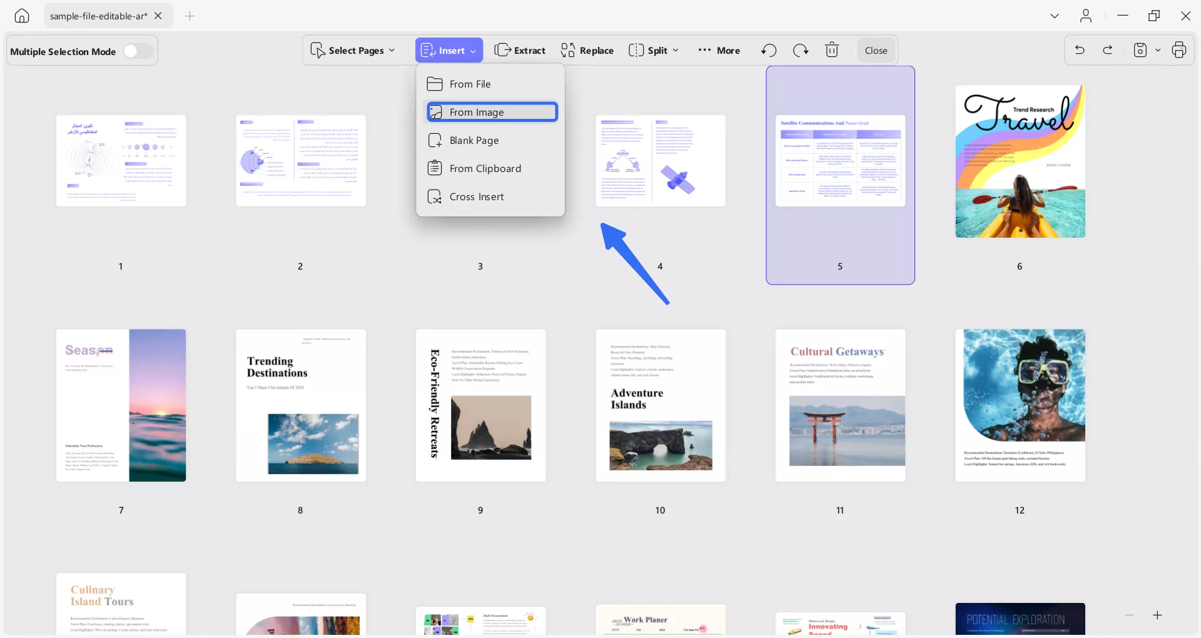The width and height of the screenshot is (1201, 638).
Task: Open the user account icon
Action: (1086, 16)
